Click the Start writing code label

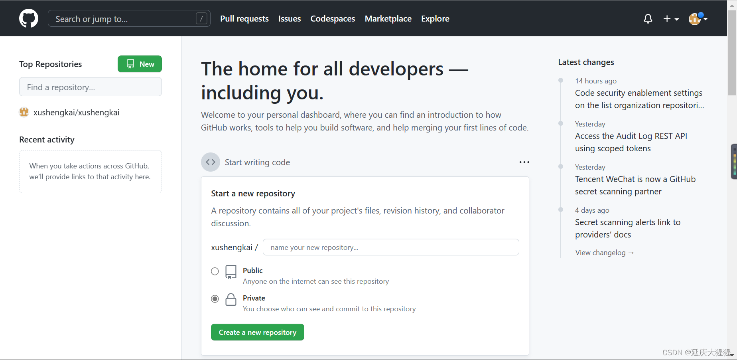tap(257, 162)
